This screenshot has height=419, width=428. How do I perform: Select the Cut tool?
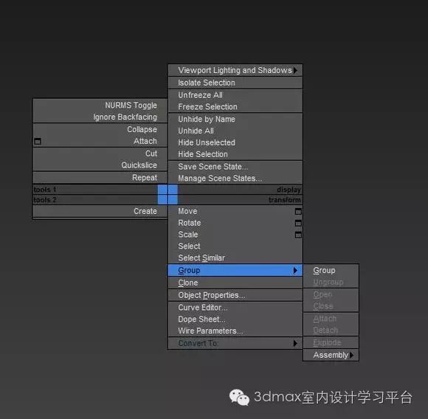pyautogui.click(x=100, y=153)
